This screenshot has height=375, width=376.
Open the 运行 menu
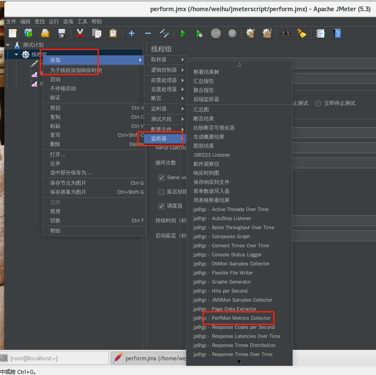[54, 22]
